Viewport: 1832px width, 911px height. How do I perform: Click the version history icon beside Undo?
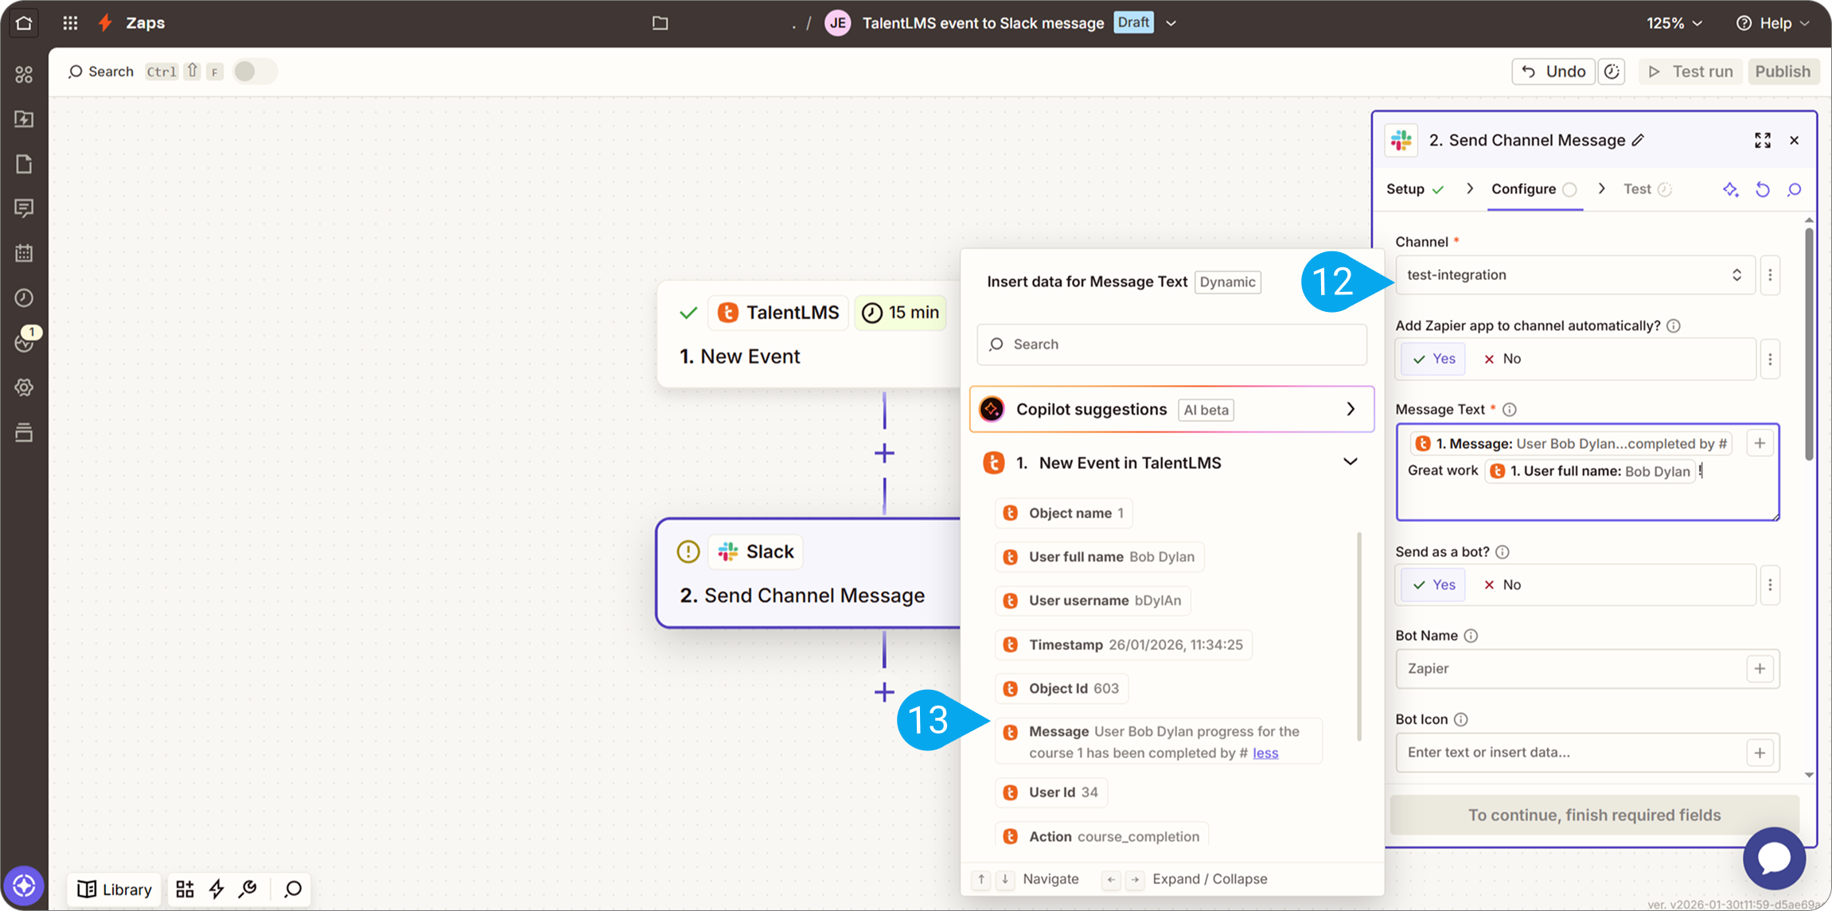[x=1612, y=72]
